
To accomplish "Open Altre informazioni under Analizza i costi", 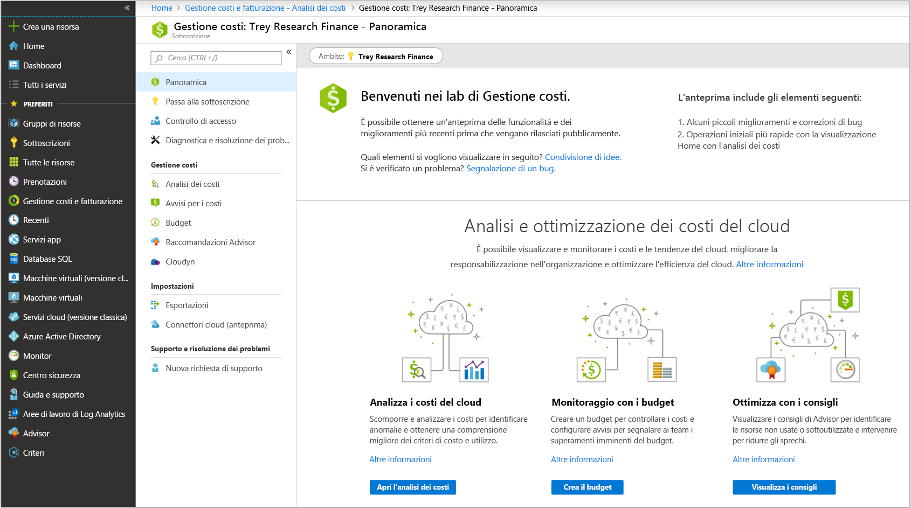I will tap(401, 459).
